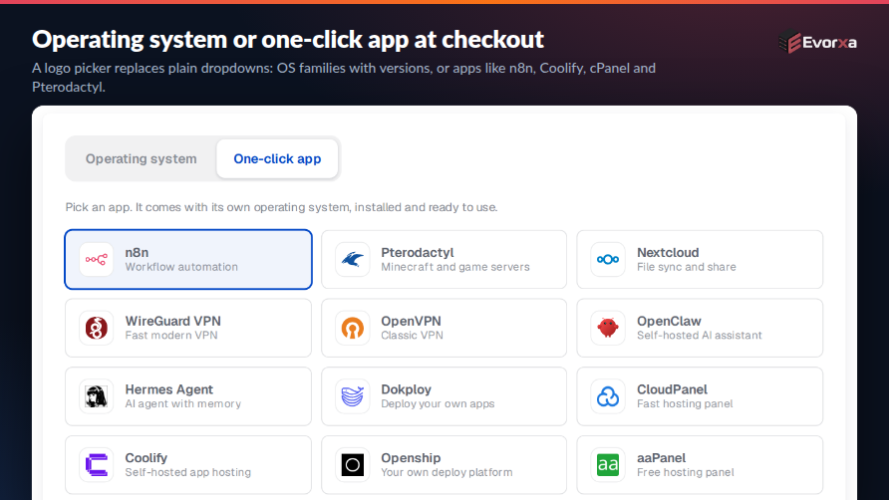Click the 'Self-hosted AI assistant' text
Image resolution: width=889 pixels, height=500 pixels.
click(x=699, y=335)
